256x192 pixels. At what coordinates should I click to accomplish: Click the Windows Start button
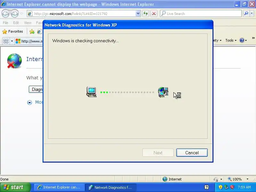[x=15, y=187]
